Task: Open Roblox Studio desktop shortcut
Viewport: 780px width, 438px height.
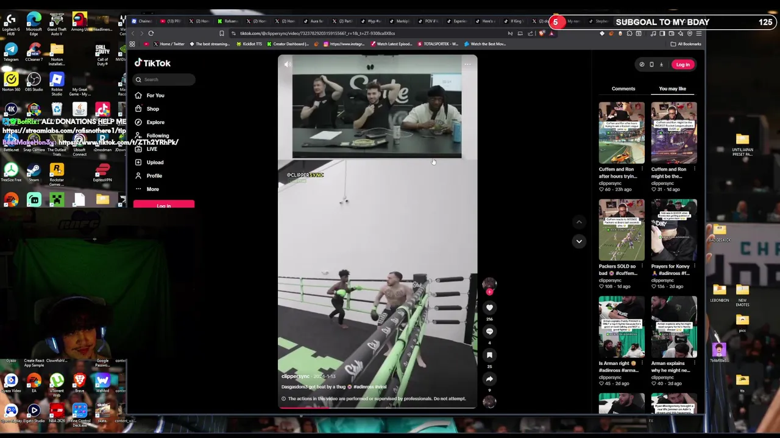Action: tap(57, 84)
